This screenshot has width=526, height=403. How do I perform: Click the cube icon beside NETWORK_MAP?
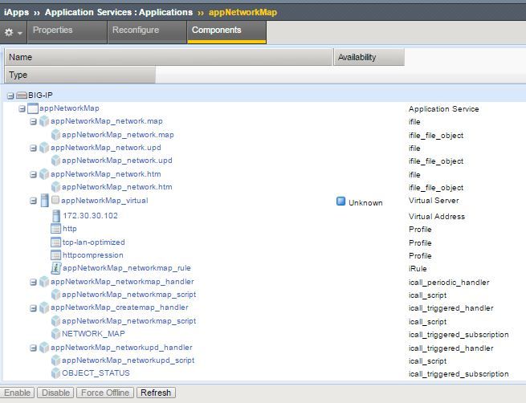(56, 333)
